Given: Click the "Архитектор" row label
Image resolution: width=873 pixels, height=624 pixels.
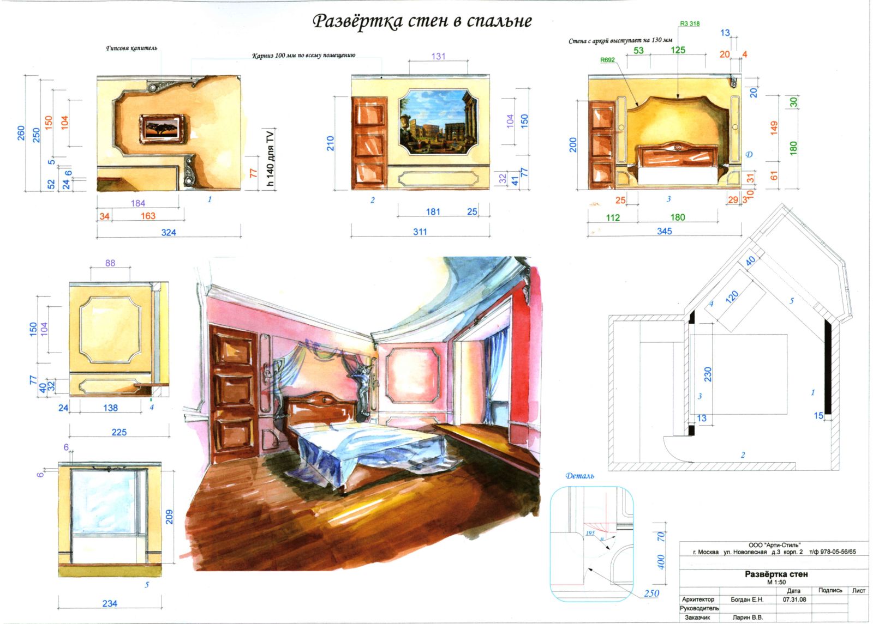Looking at the screenshot, I should pos(698,599).
